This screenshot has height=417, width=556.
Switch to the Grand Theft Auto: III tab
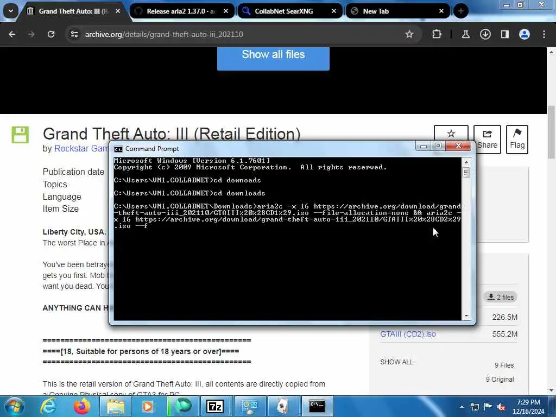coord(72,11)
